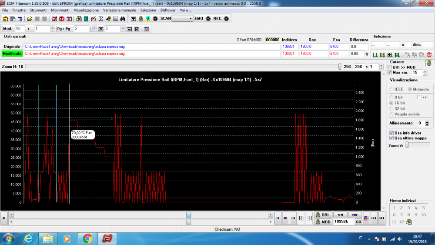The height and width of the screenshot is (245, 435).
Task: Click the lock icon beside Cursore
Action: point(429,63)
